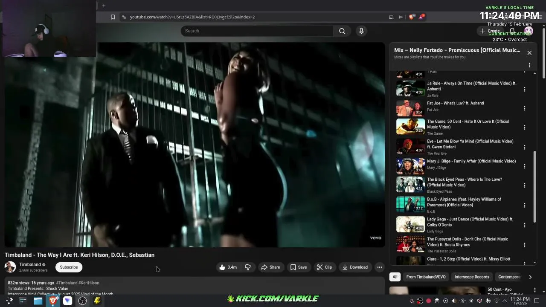Click the taskbar clock showing 11:24 PM
This screenshot has height=307, width=546.
(520, 301)
